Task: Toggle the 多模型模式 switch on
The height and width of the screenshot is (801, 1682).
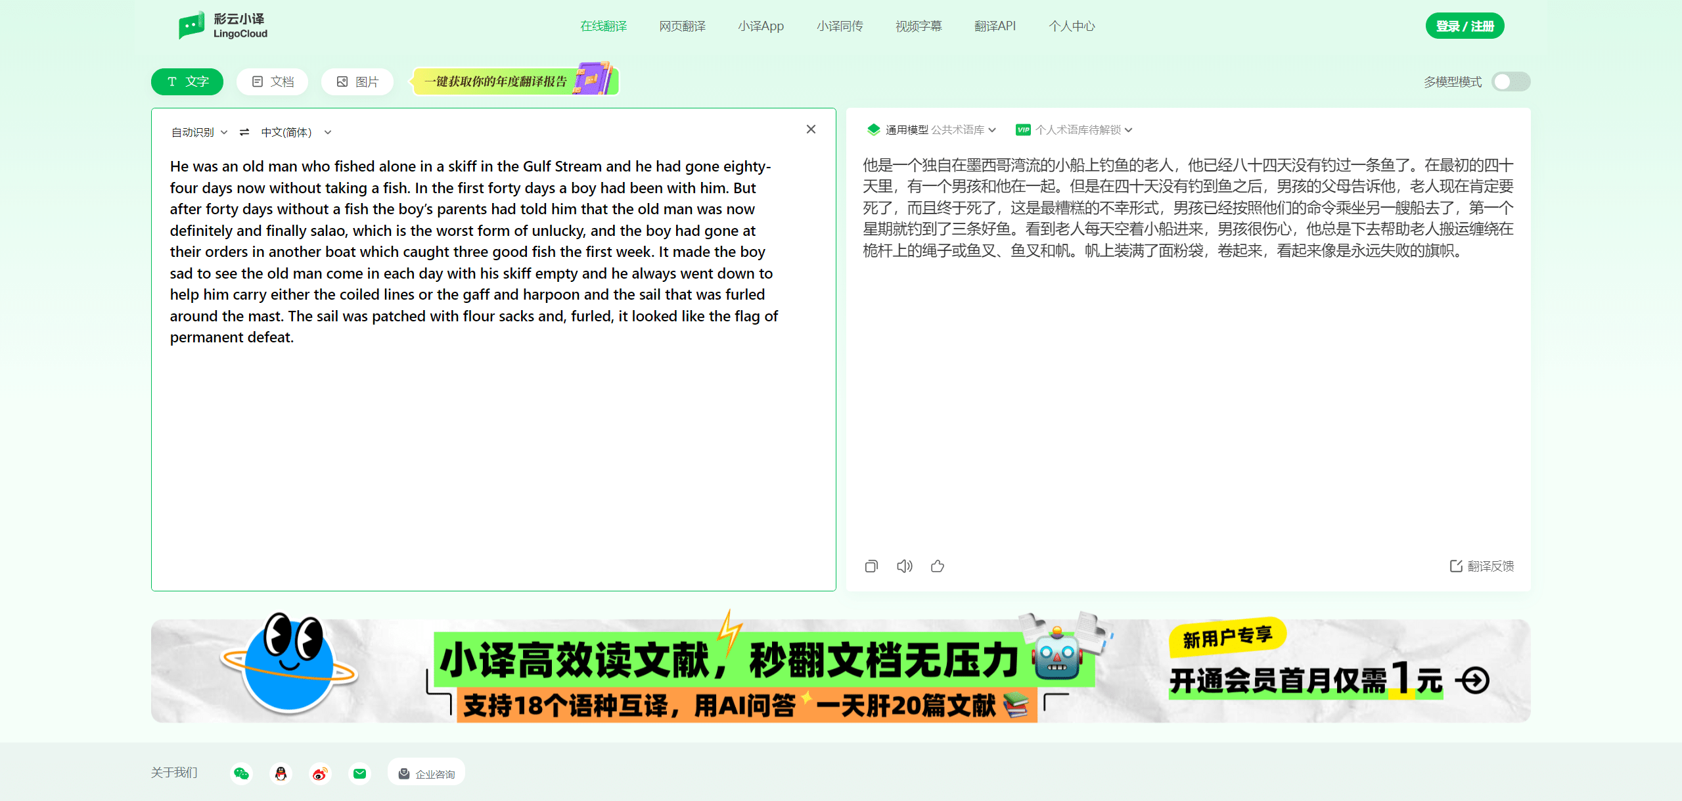Action: click(1510, 81)
